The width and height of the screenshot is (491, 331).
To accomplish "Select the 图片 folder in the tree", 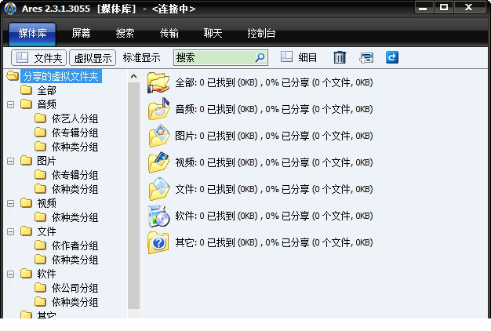I will click(x=46, y=161).
